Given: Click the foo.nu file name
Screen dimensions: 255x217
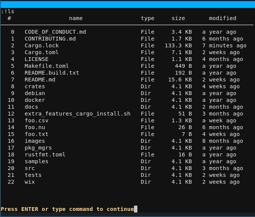Looking at the screenshot, I should (x=35, y=127).
